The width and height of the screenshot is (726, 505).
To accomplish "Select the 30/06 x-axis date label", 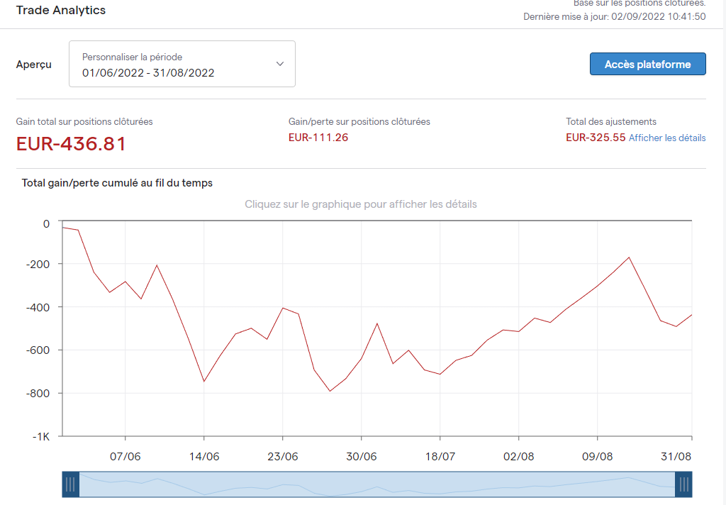I will pos(362,456).
